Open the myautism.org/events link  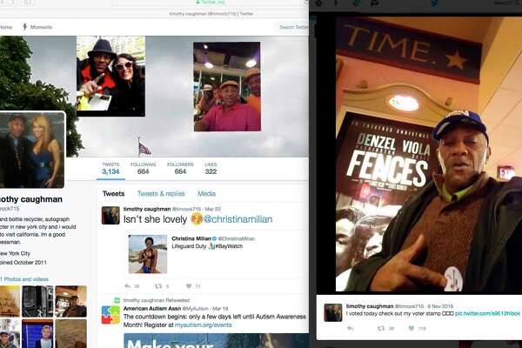click(x=203, y=325)
